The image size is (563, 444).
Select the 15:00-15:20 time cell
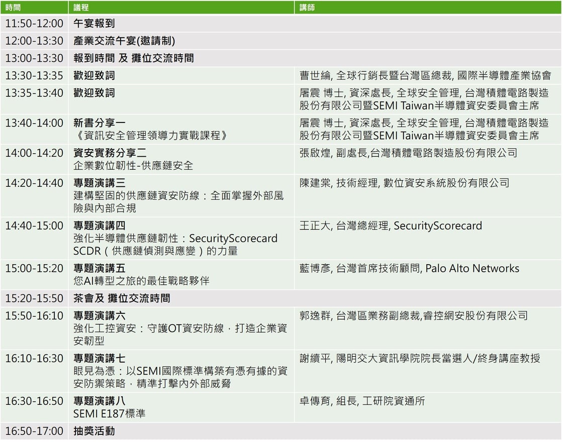34,275
